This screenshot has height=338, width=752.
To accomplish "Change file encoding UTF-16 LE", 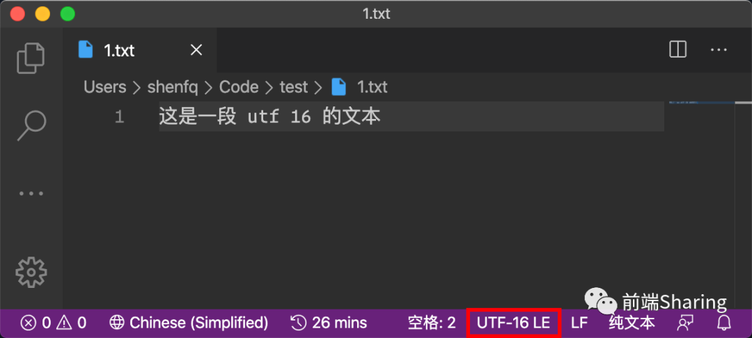I will 513,323.
